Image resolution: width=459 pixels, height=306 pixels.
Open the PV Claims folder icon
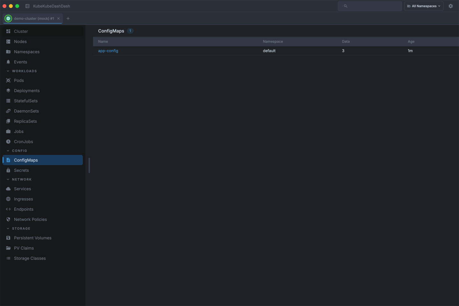(8, 248)
